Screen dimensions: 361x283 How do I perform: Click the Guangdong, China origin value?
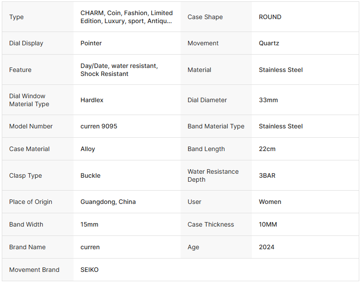coord(108,202)
